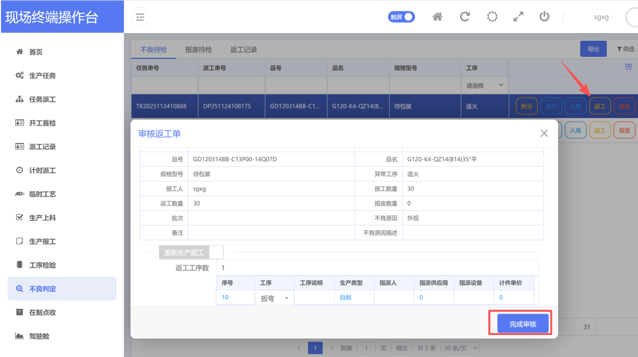Screen dimensions: 638x357
Task: Click the fullscreen expand arrows icon
Action: 518,17
